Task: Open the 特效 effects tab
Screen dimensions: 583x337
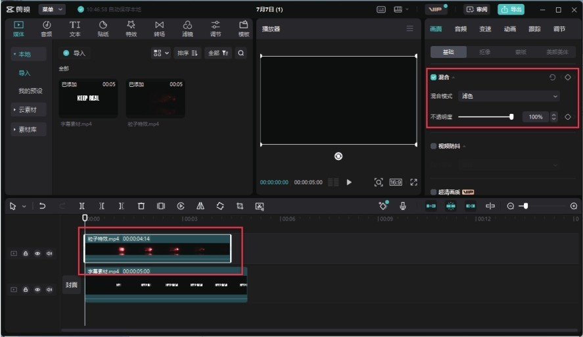Action: pos(131,29)
